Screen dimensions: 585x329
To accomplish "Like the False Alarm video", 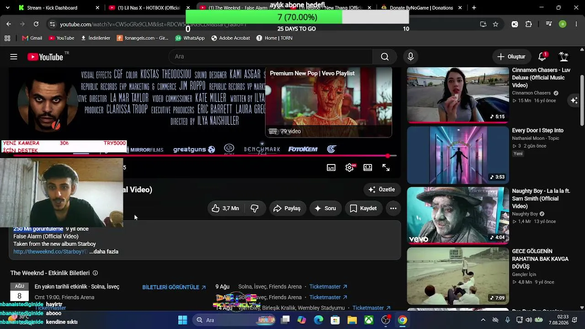I will (225, 208).
